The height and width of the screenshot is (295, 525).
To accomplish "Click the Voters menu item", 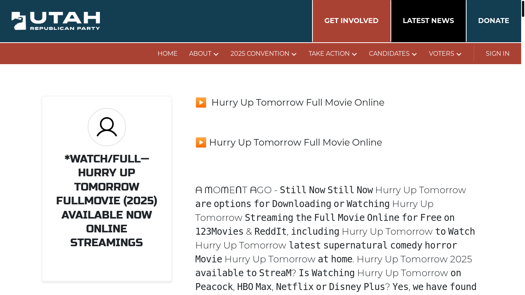I will (x=442, y=54).
